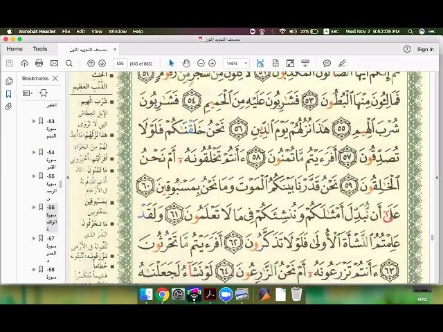Open Attachments paperclip panel icon

(x=9, y=107)
